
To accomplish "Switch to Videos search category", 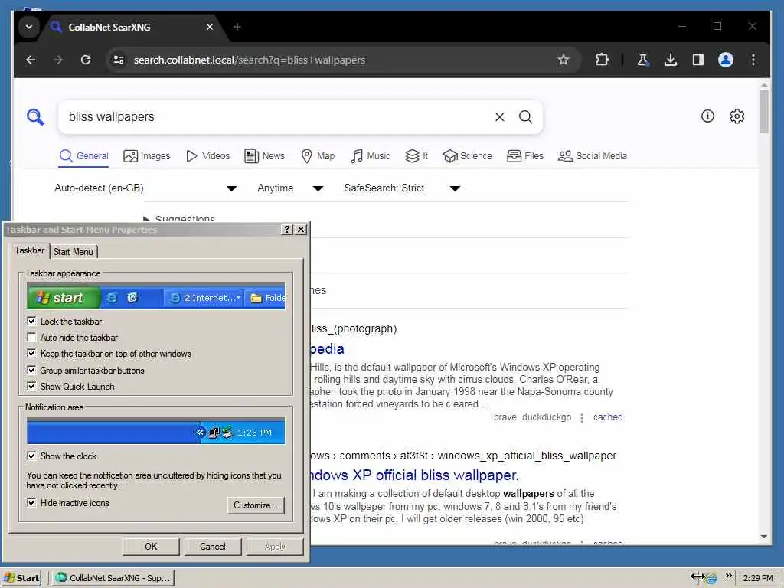I will click(x=208, y=156).
